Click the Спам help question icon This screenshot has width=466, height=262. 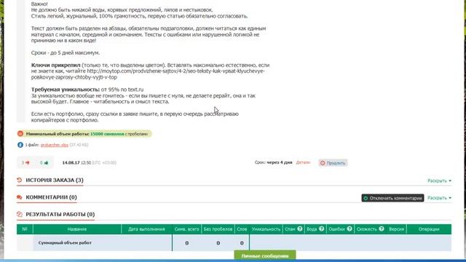pos(300,229)
